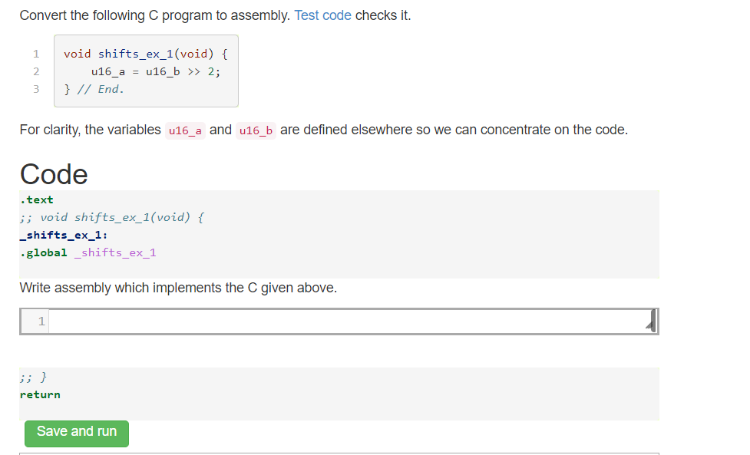Image resolution: width=750 pixels, height=455 pixels.
Task: Click line number 1 in the C snippet
Action: [x=35, y=54]
